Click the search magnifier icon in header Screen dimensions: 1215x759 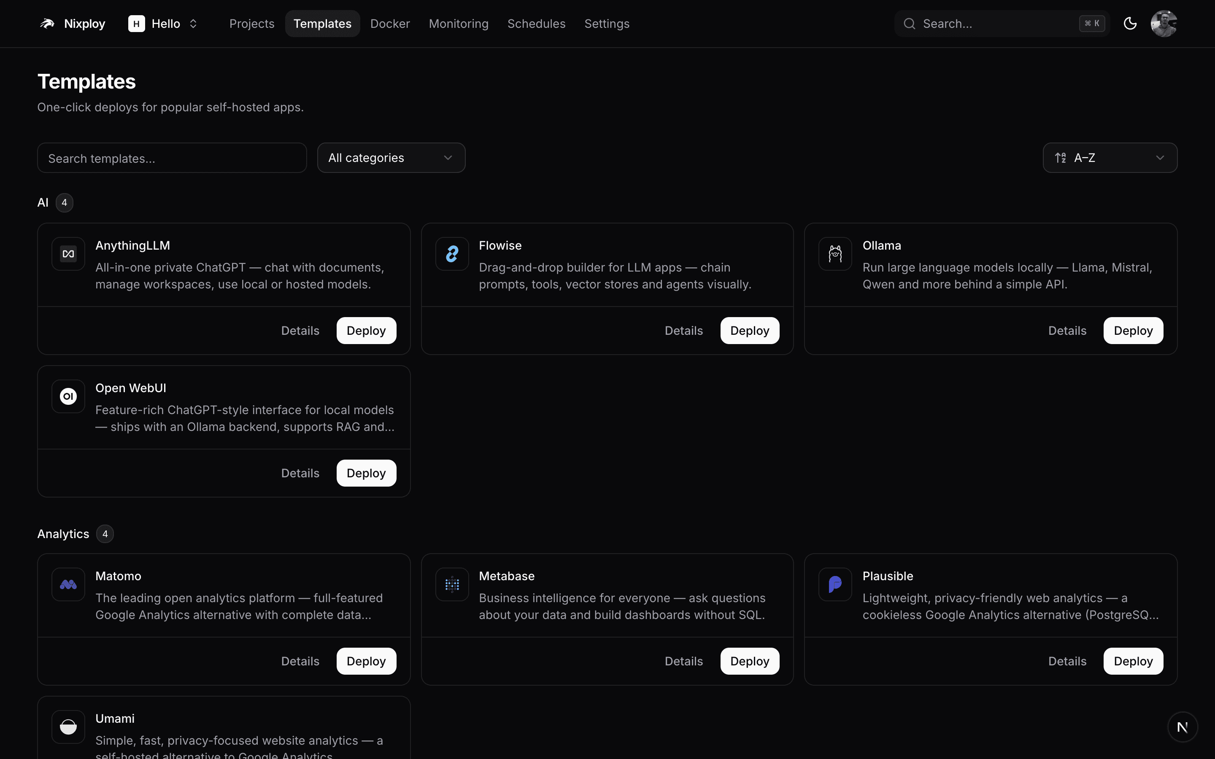[x=909, y=24]
